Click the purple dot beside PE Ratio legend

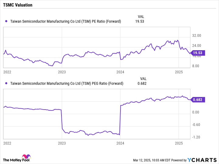7,21
